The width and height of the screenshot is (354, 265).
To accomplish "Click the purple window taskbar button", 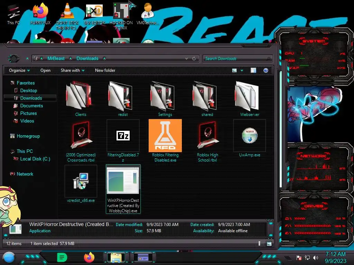I will [x=143, y=257].
